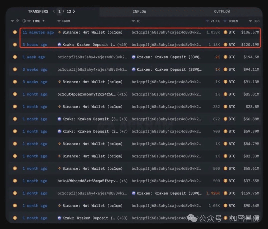The width and height of the screenshot is (268, 229).
Task: Click the bitcoin icon on the 1 week row
Action: 15,57
